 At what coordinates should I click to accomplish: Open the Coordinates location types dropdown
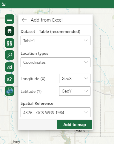click(56, 62)
